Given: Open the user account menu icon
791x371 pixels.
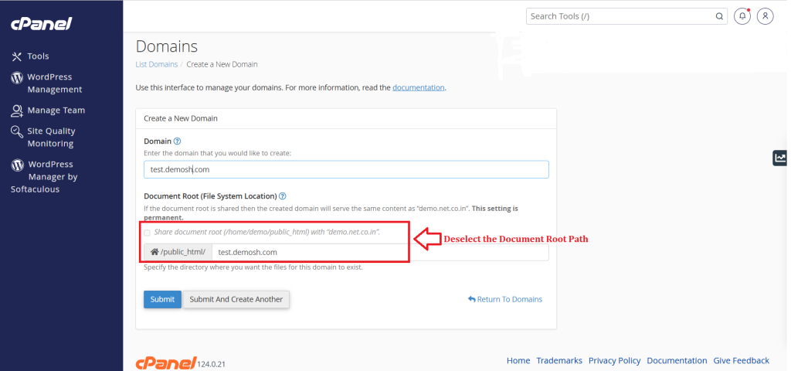Looking at the screenshot, I should click(766, 16).
